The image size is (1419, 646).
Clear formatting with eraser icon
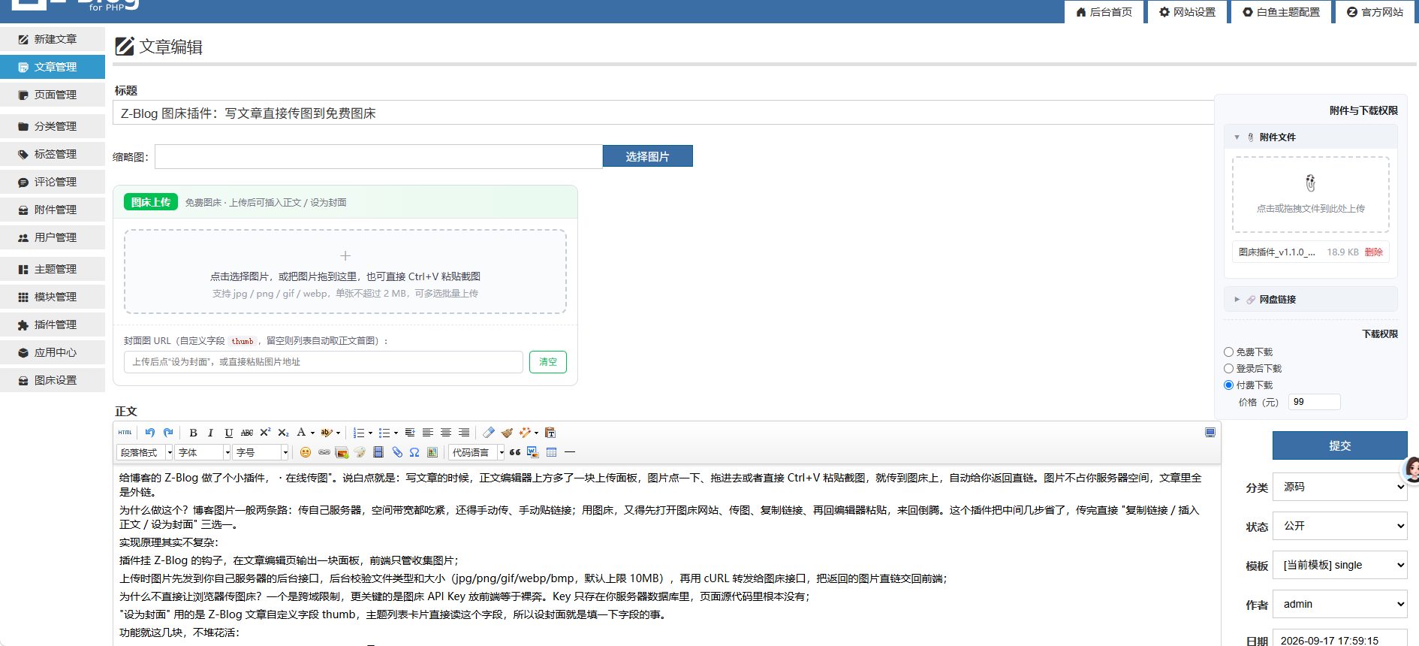[x=489, y=432]
